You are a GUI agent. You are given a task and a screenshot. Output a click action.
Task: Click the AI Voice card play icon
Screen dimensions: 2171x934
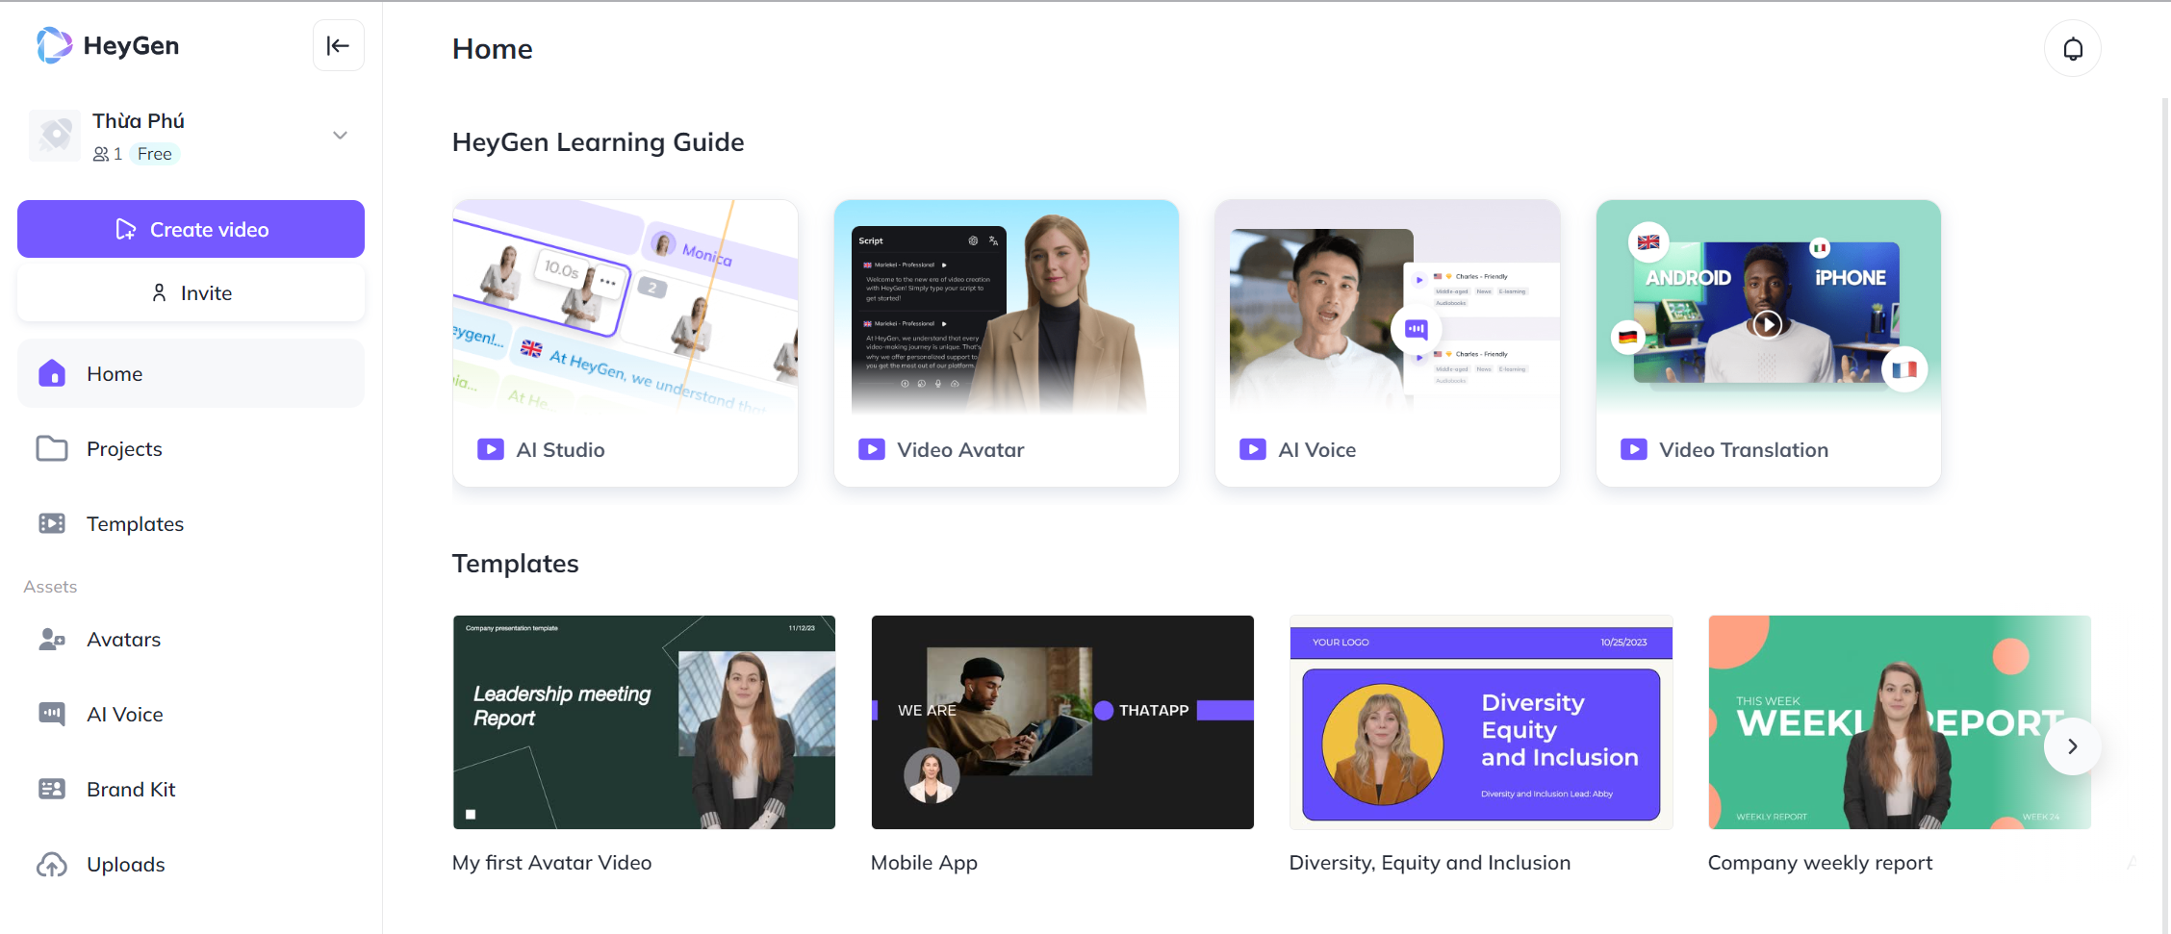click(1253, 449)
